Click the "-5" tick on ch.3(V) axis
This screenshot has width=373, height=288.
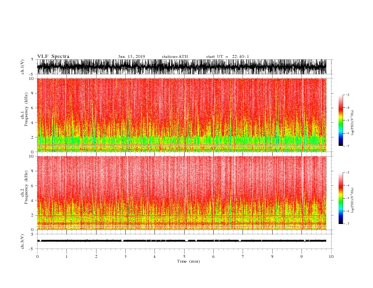click(32, 249)
